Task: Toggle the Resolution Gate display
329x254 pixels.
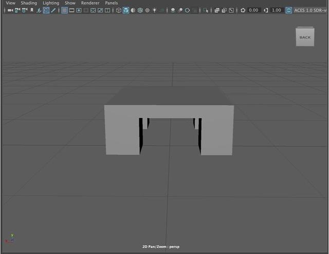Action: 79,10
